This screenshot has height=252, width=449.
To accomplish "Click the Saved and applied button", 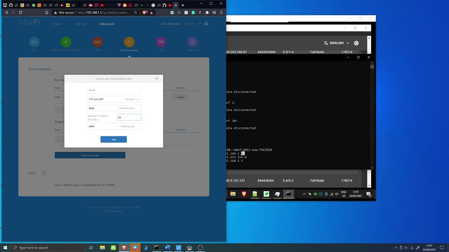I will tap(90, 155).
